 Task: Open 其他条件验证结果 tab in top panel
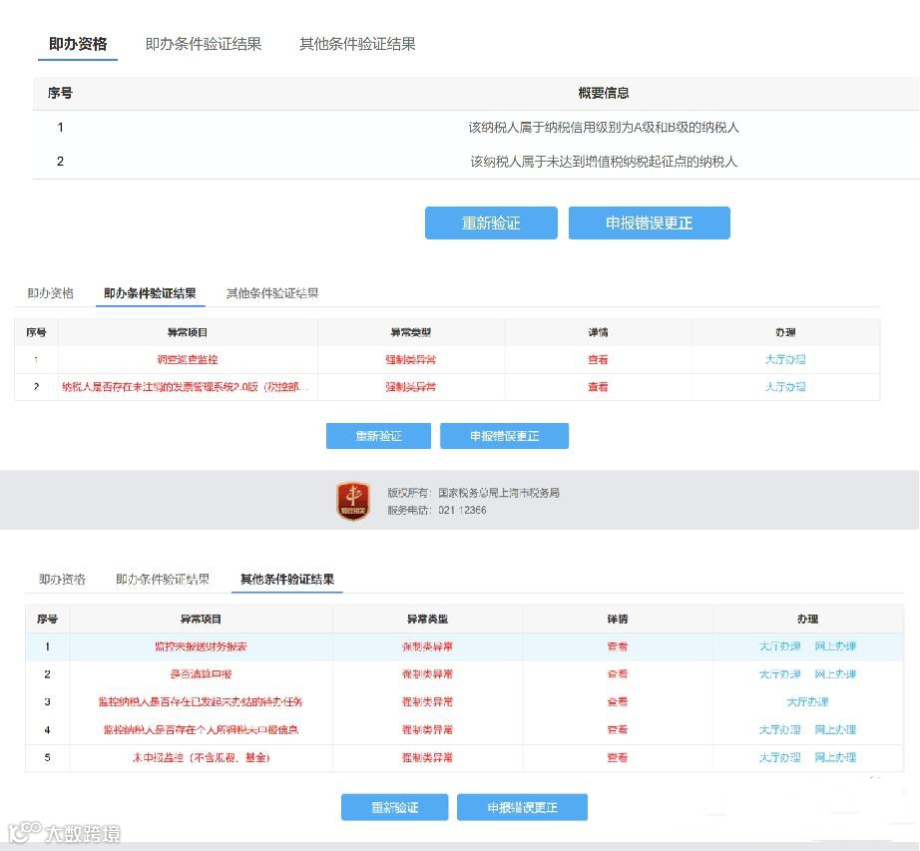coord(357,44)
